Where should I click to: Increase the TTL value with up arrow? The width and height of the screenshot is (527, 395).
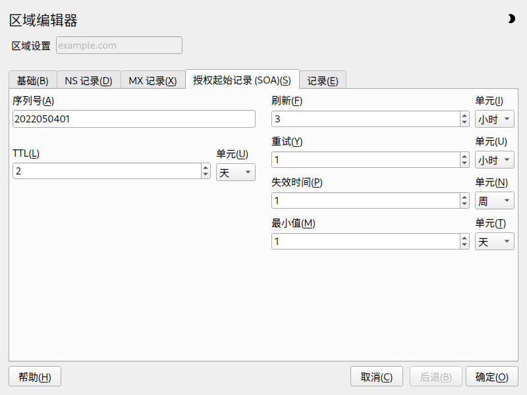pos(206,167)
